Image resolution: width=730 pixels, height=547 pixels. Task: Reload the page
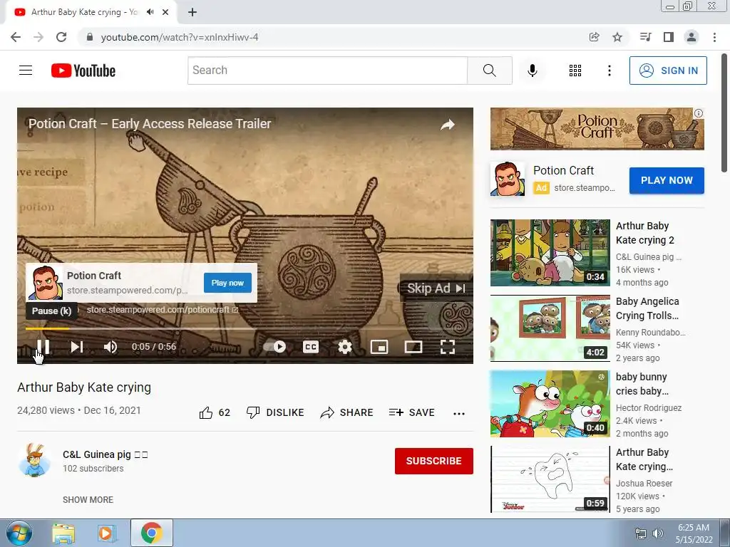[x=61, y=37]
